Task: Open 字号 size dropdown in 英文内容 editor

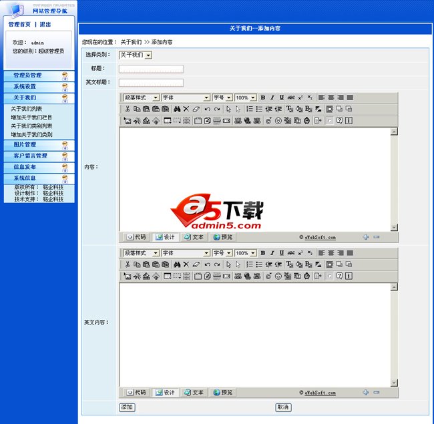Action: pos(222,252)
